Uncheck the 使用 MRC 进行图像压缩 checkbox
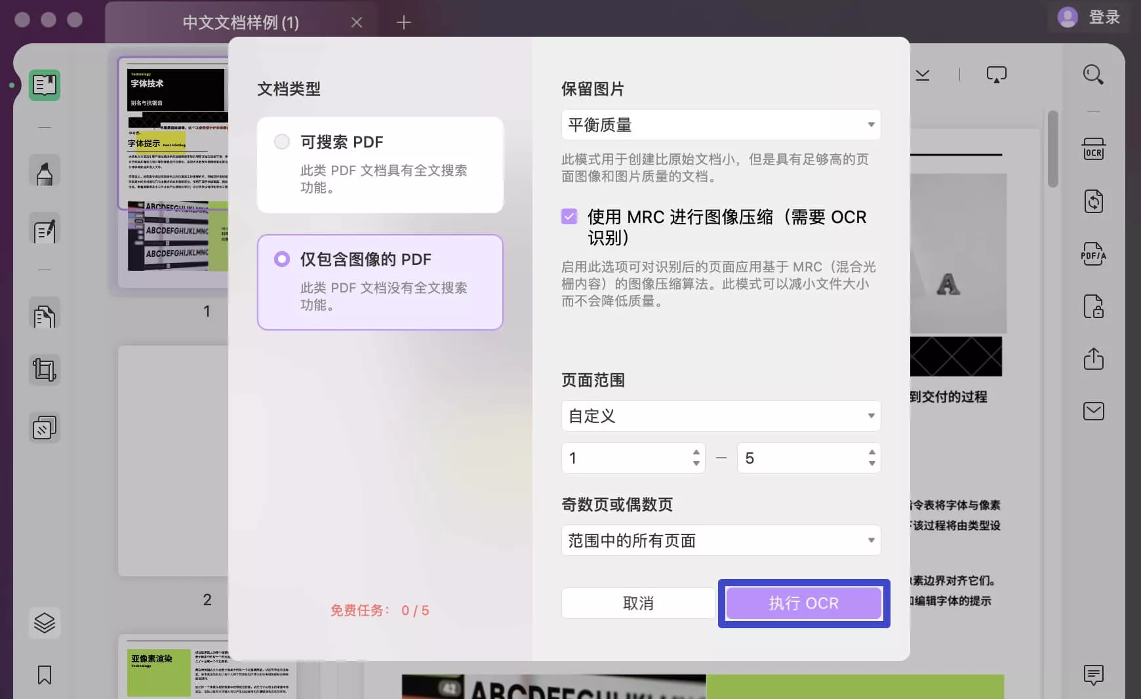The height and width of the screenshot is (699, 1141). coord(569,216)
